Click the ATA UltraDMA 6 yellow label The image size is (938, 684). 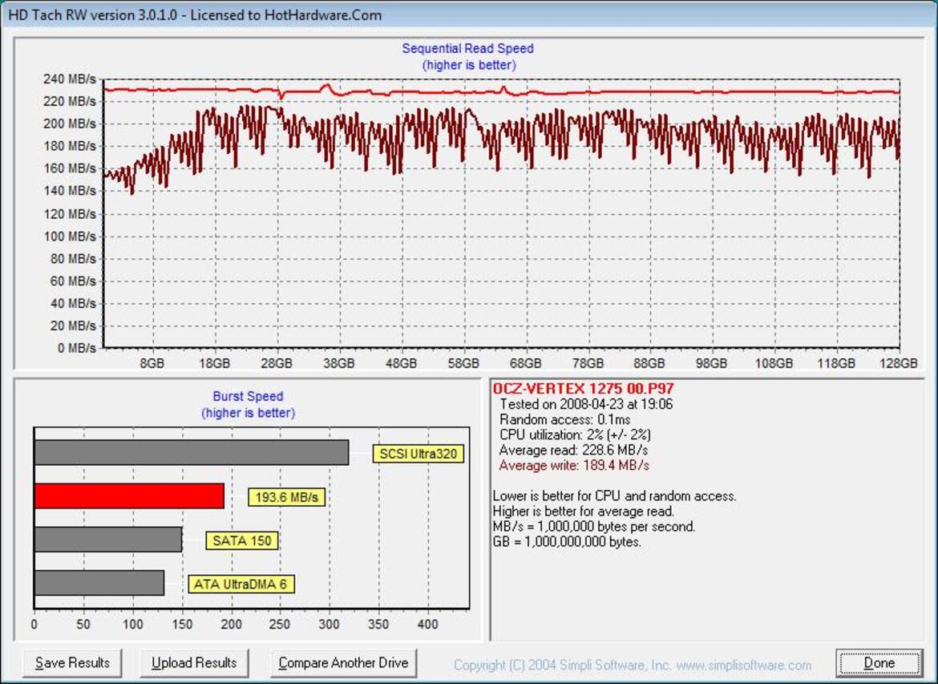[x=241, y=584]
